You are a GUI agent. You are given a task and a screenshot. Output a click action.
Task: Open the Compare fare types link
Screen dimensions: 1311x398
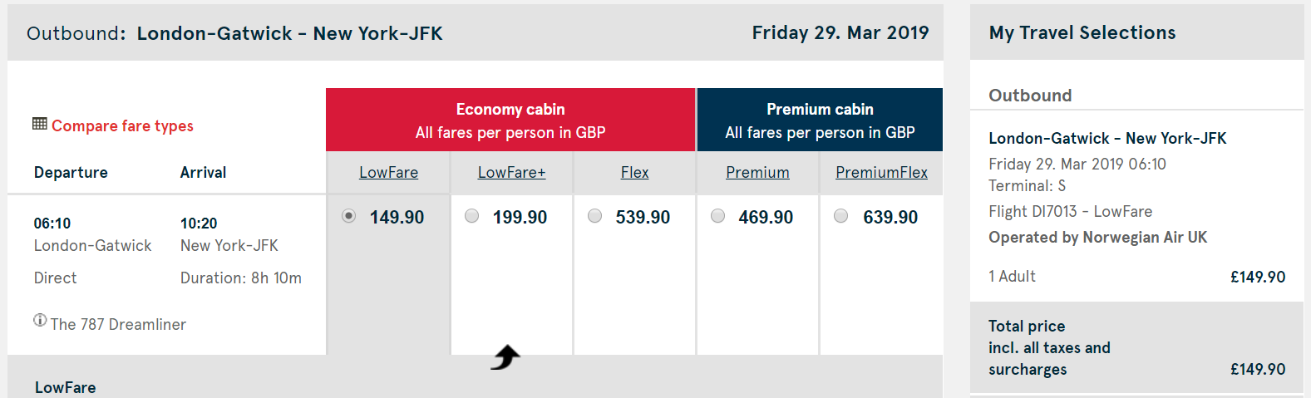[122, 125]
